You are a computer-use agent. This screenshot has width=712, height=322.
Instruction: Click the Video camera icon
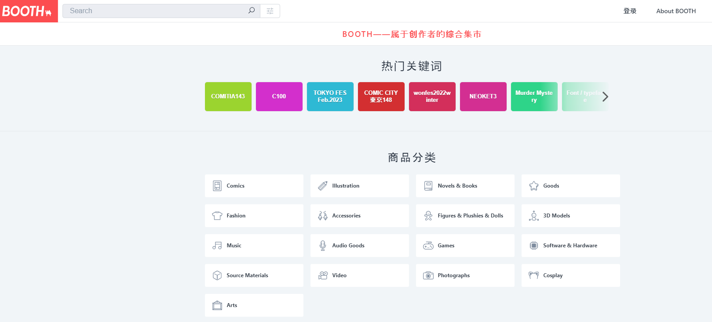click(x=323, y=275)
